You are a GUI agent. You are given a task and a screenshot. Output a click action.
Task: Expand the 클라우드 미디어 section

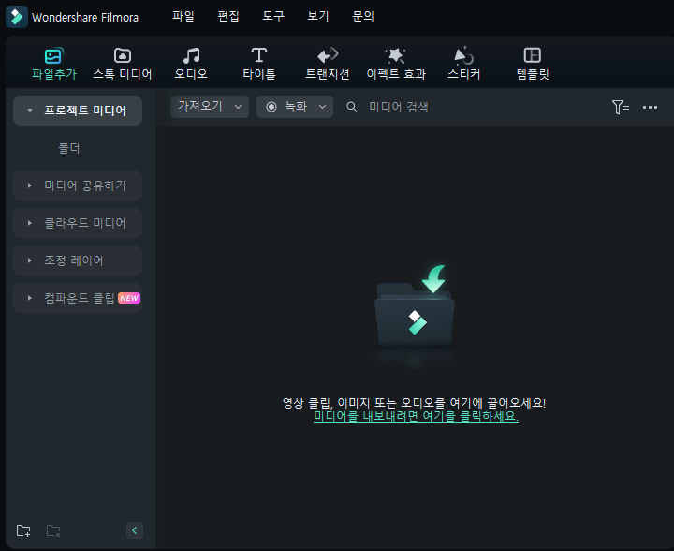[78, 223]
